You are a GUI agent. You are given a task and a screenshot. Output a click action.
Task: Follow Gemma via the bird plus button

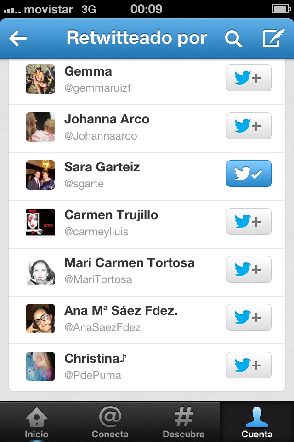click(249, 78)
